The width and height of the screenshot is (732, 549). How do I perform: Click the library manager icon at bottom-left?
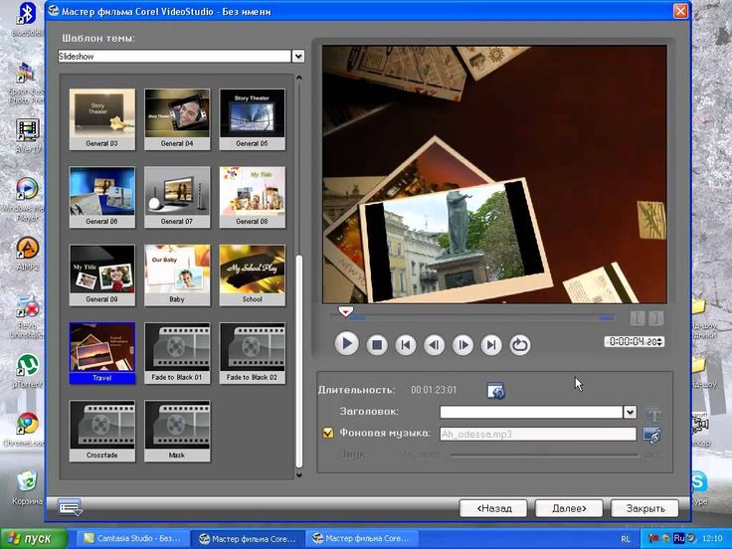pyautogui.click(x=70, y=507)
